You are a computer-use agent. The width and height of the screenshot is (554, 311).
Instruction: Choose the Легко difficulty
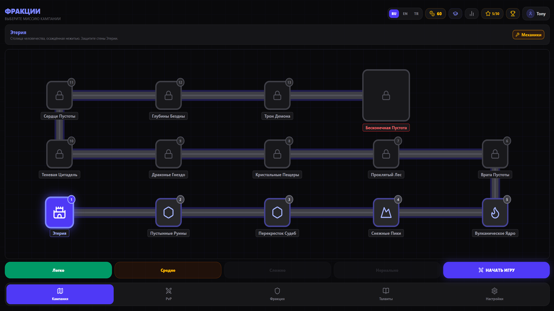(58, 270)
